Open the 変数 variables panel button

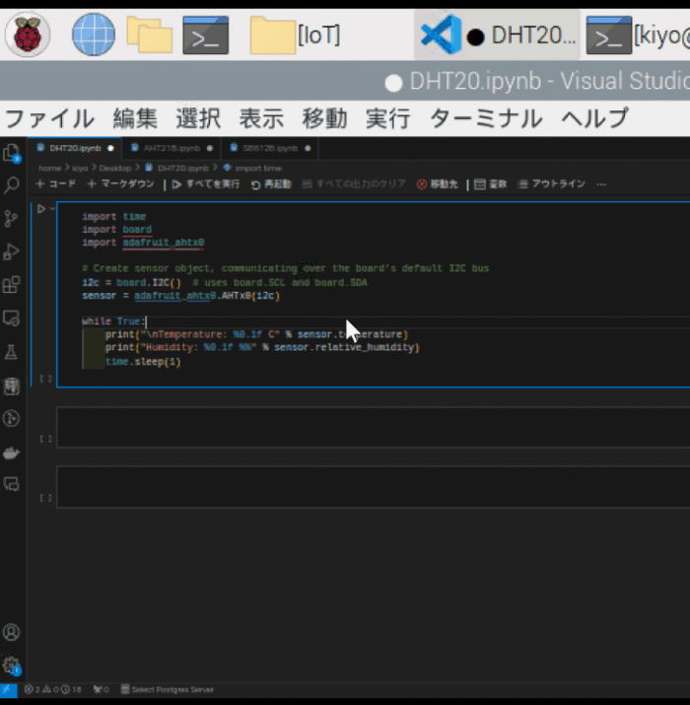pos(491,184)
